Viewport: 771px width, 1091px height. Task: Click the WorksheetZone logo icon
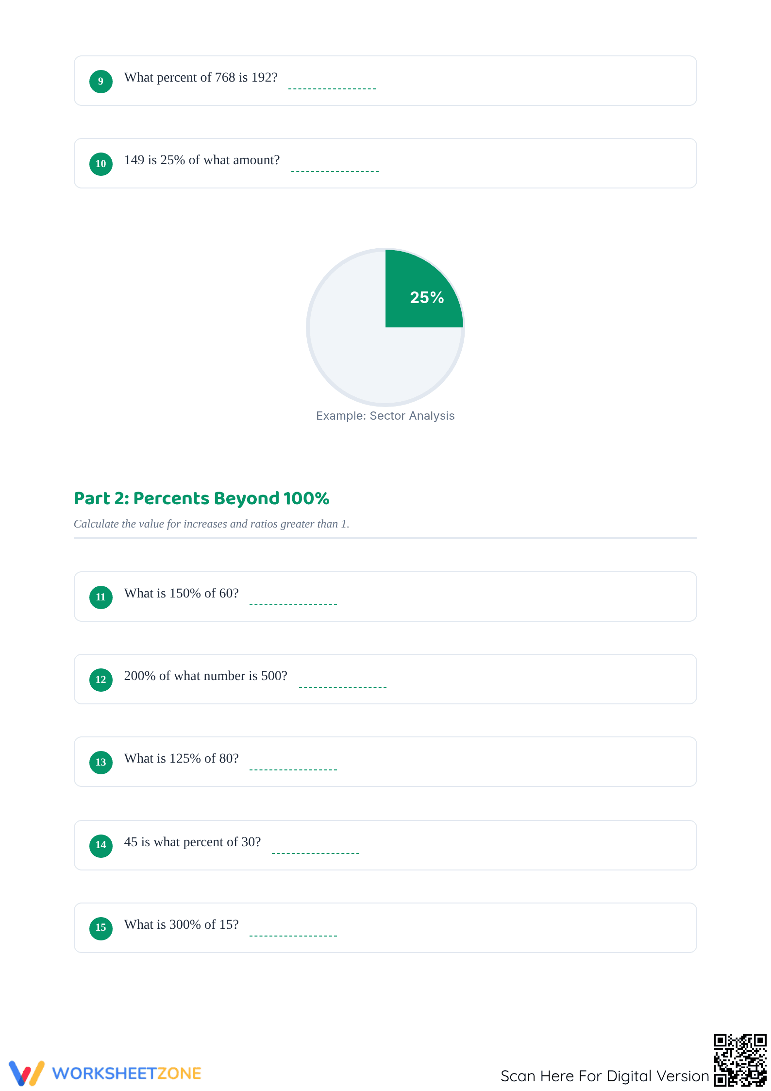point(27,1073)
